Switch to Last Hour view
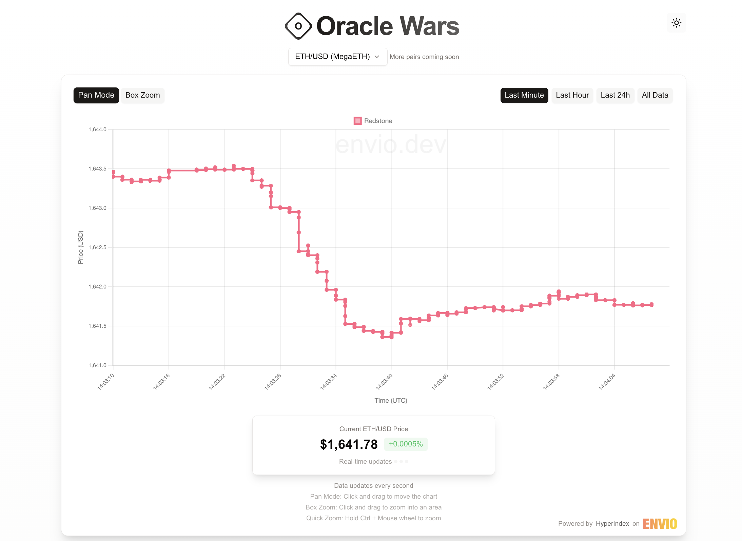 tap(572, 95)
